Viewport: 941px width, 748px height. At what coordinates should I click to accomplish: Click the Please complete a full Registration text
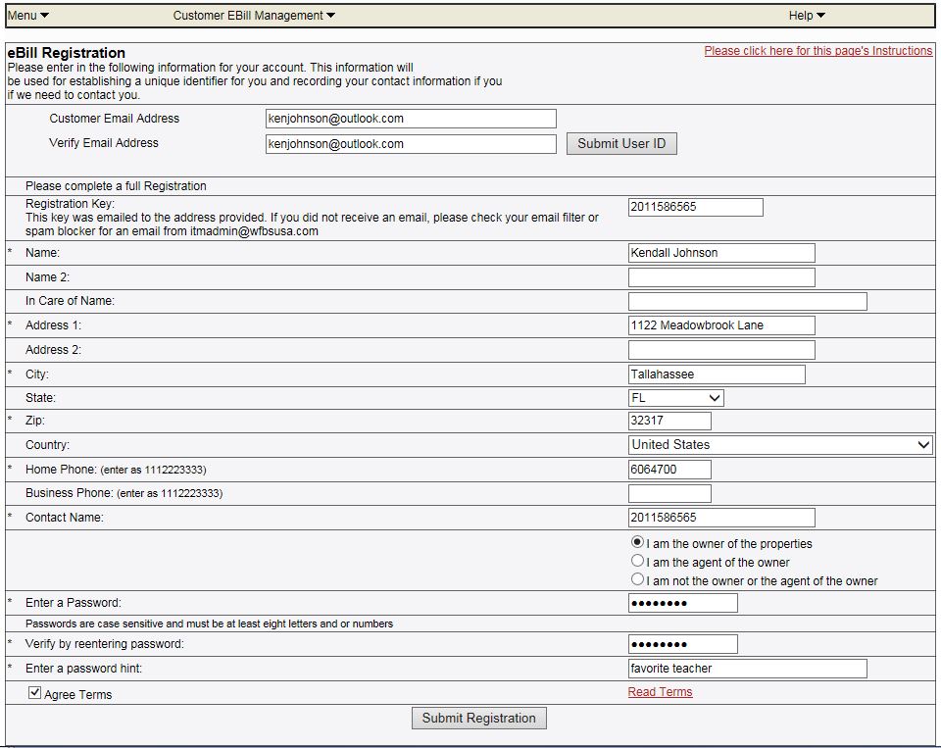[x=116, y=186]
